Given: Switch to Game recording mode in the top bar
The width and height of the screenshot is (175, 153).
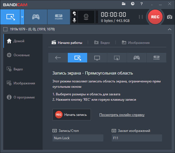Looking at the screenshot, I should pos(36,17).
